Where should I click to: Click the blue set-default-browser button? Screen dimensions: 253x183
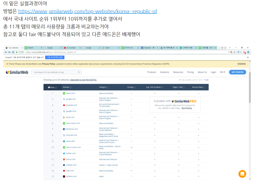[x=55, y=57]
